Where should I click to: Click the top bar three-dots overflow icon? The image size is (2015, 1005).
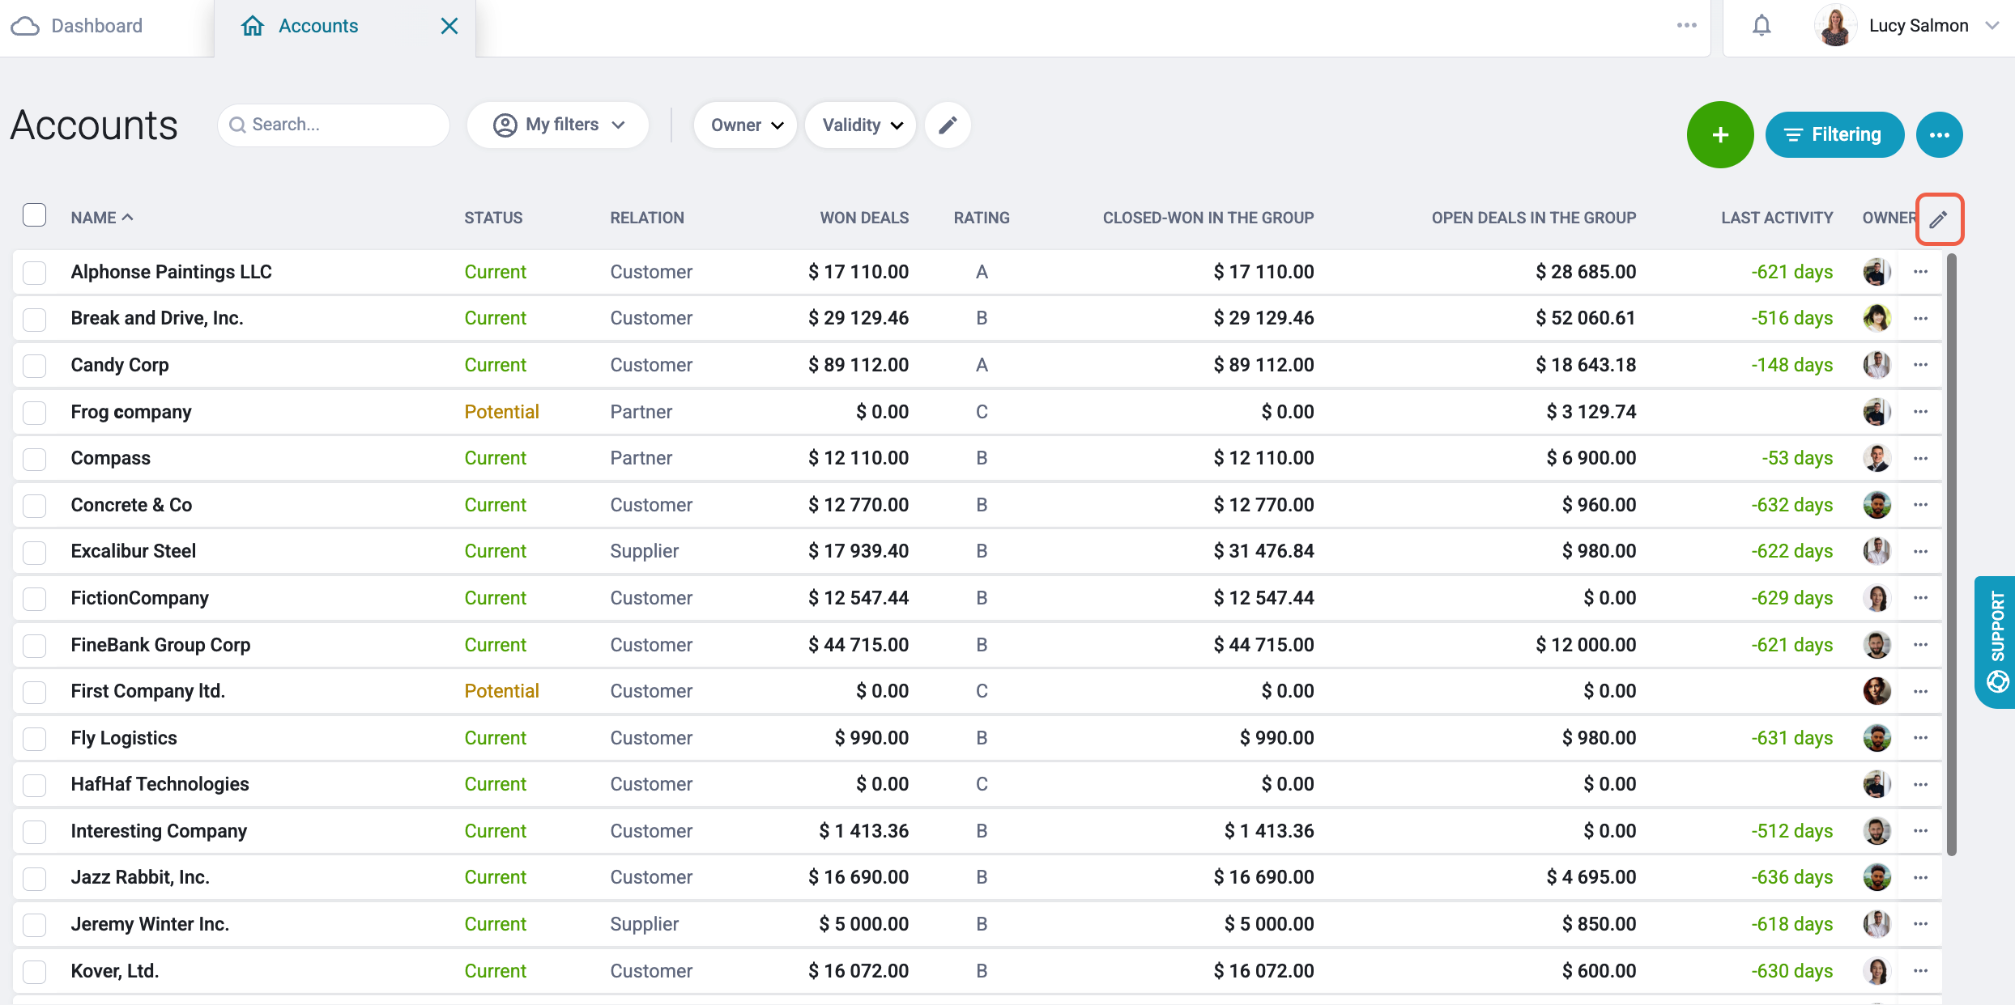click(x=1686, y=26)
